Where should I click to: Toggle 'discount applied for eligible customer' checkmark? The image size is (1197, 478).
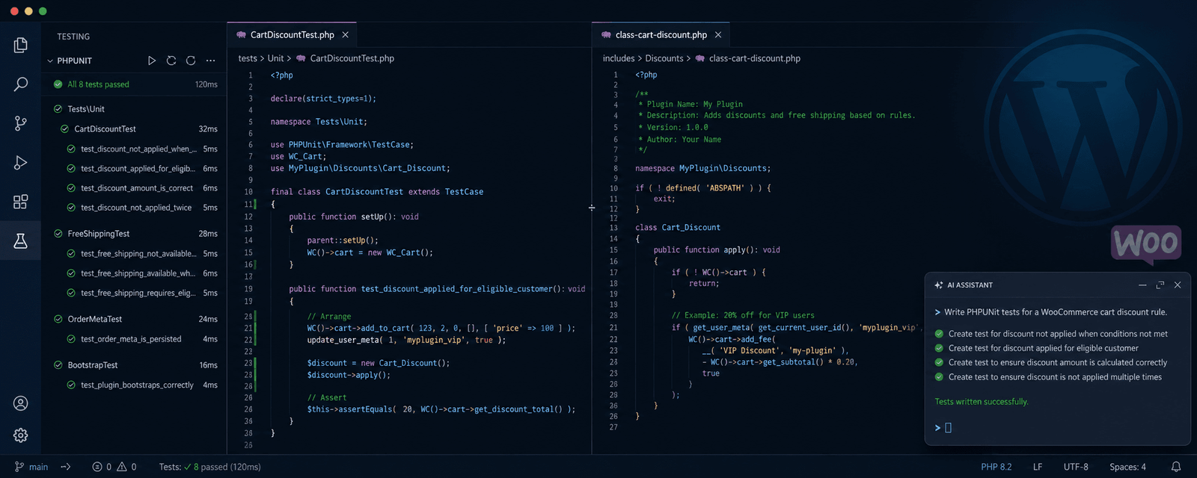click(x=939, y=348)
